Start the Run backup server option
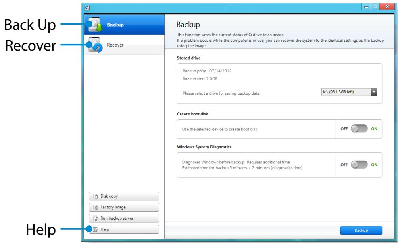Viewport: 398px width, 243px height. coord(124,218)
